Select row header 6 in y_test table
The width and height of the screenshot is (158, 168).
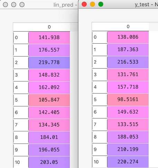[x=100, y=112]
